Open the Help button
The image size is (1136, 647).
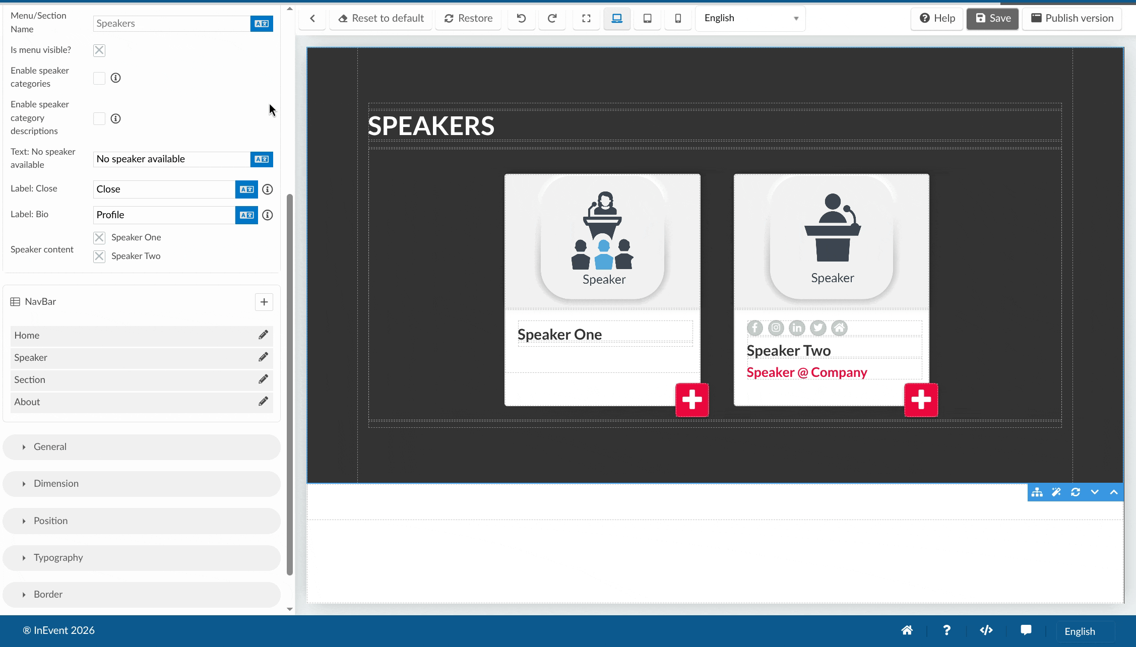937,19
